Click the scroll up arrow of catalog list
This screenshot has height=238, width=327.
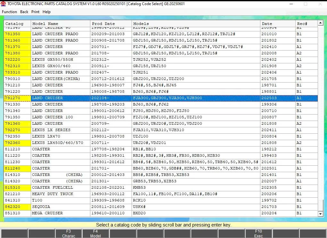[321, 23]
